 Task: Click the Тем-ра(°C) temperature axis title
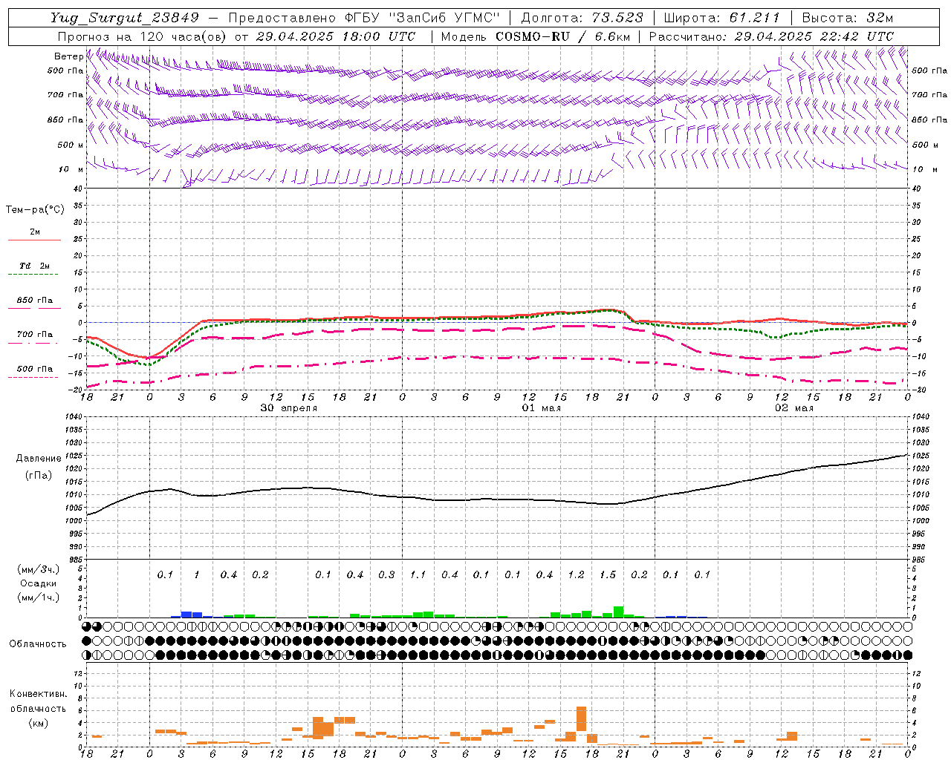35,210
